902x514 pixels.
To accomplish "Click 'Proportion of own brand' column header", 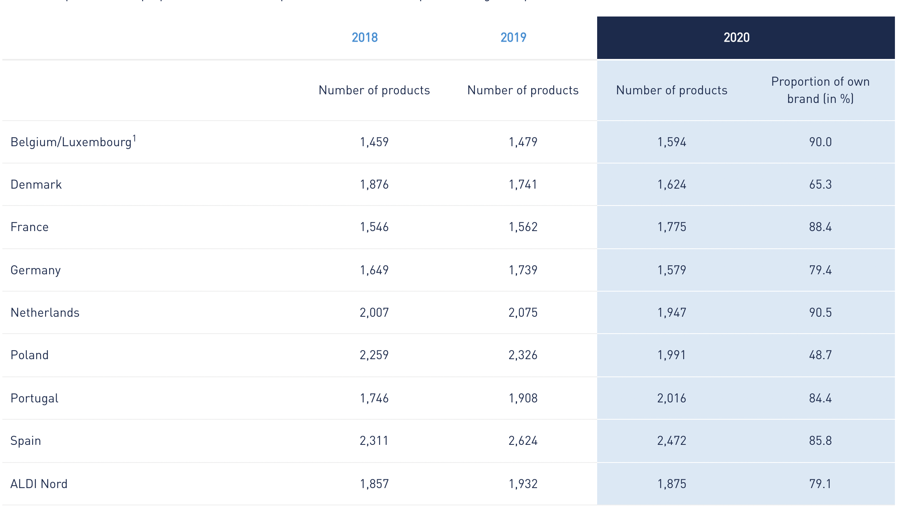I will click(x=820, y=90).
